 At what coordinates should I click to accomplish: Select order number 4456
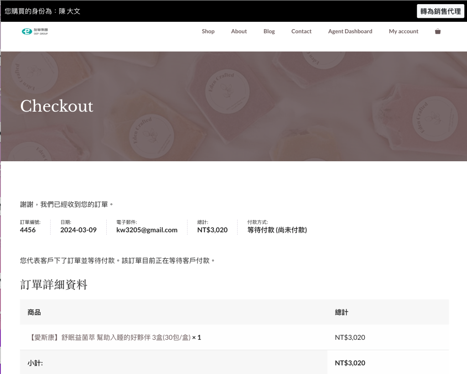(x=28, y=230)
